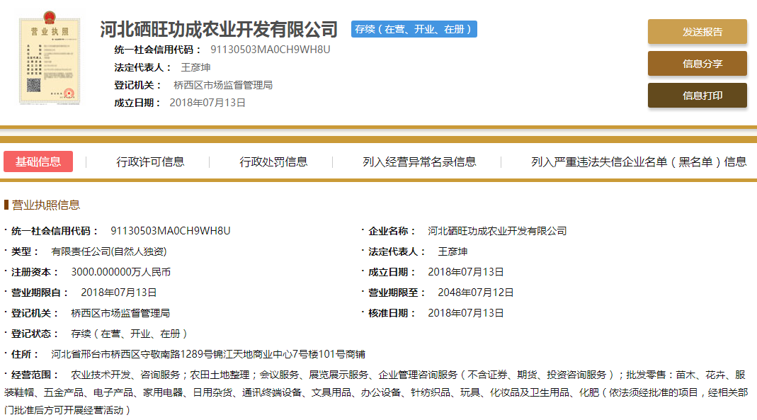This screenshot has width=757, height=420.
Task: Click the 信息打印 button
Action: tap(697, 96)
